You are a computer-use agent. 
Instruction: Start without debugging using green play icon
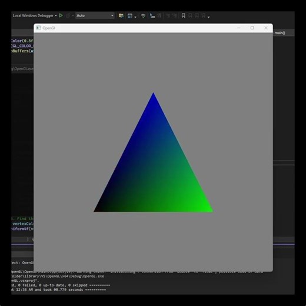coord(61,15)
